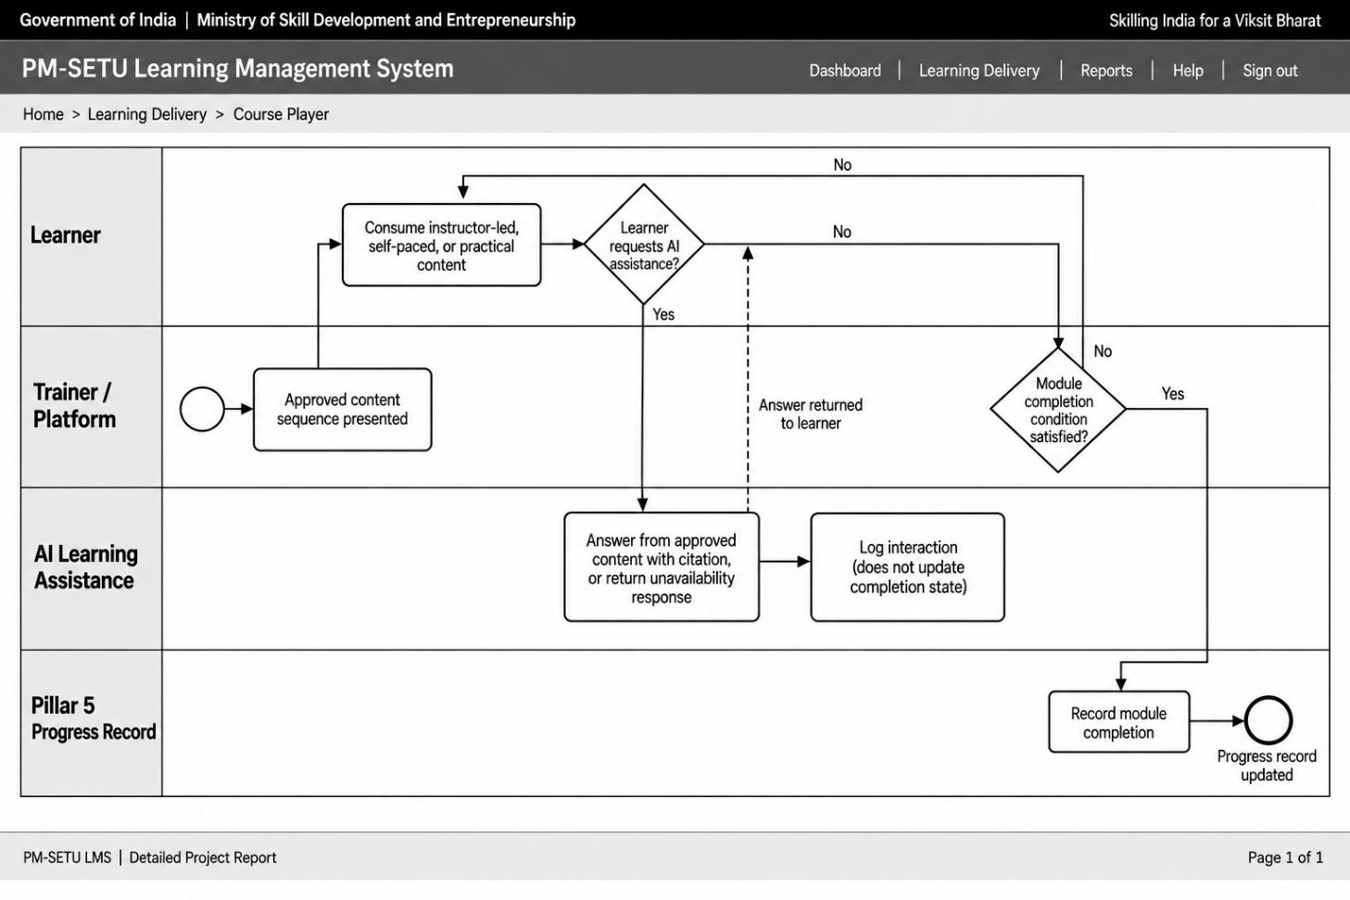Select 'Consume instructor-led, self-paced' content box
Image resolution: width=1350 pixels, height=900 pixels.
[x=441, y=245]
